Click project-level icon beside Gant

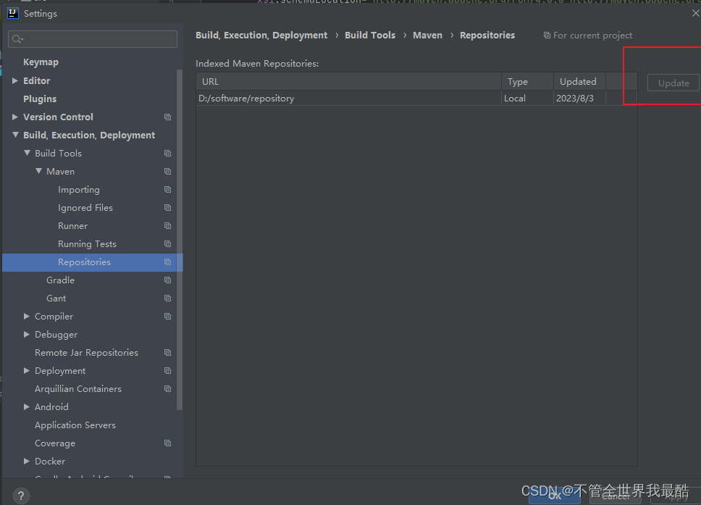point(168,298)
